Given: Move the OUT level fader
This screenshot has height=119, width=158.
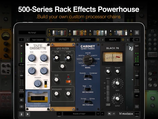Looking at the screenshot, I should [x=137, y=75].
